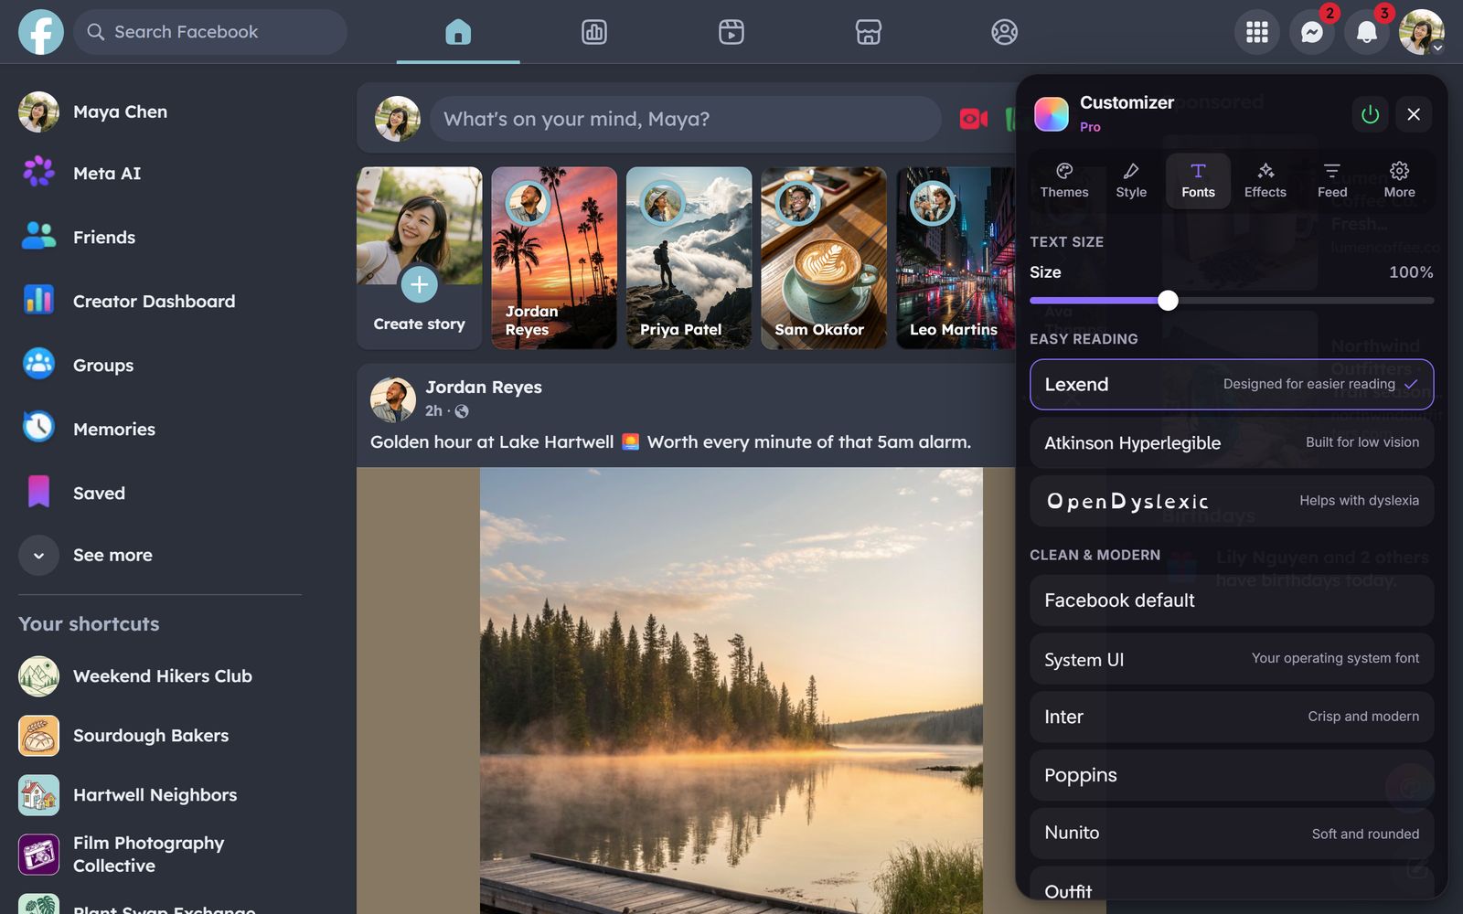Click the What's on your mind box
Image resolution: width=1463 pixels, height=914 pixels.
(686, 119)
